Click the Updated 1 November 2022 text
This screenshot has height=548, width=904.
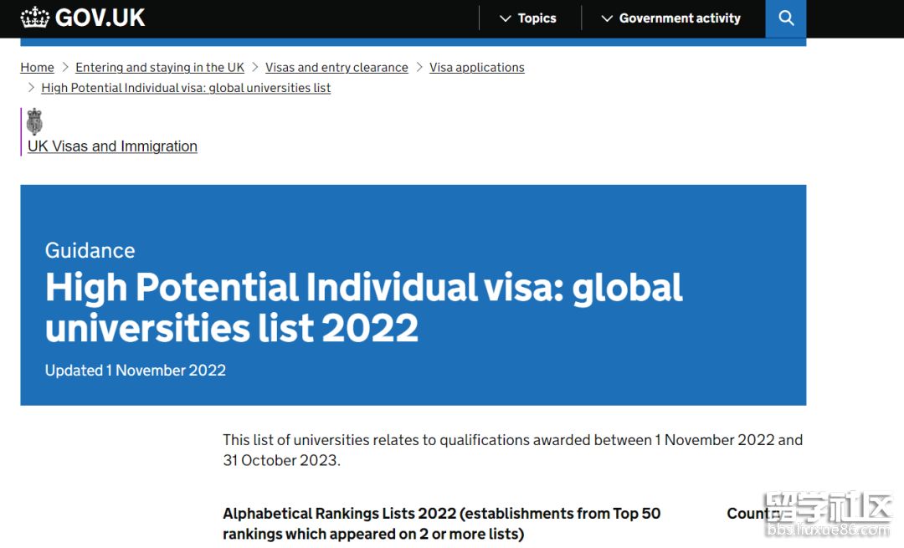[x=136, y=370]
